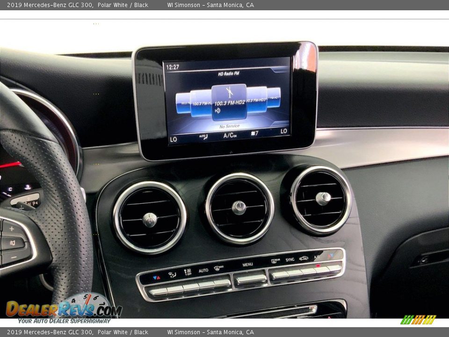
Task: Lower volume with the steering wheel minus button
Action: point(14,257)
